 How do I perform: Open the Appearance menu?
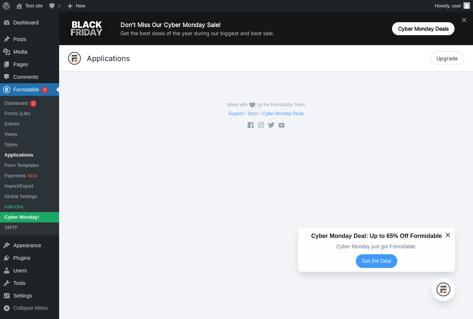click(x=30, y=245)
